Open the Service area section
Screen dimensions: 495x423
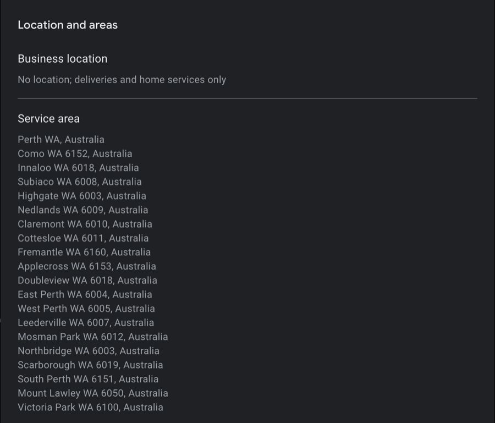[x=48, y=119]
